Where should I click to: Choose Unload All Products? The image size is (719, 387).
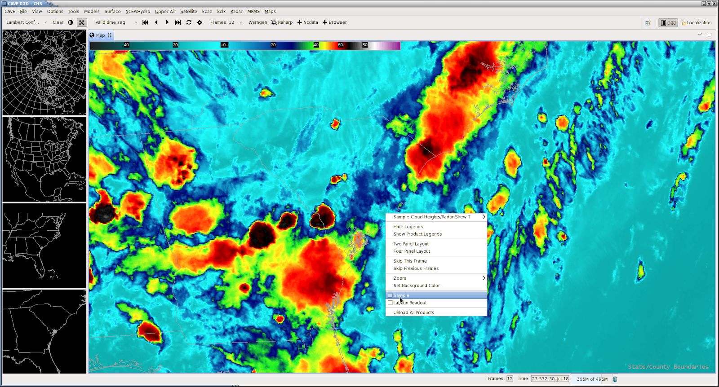(x=436, y=312)
